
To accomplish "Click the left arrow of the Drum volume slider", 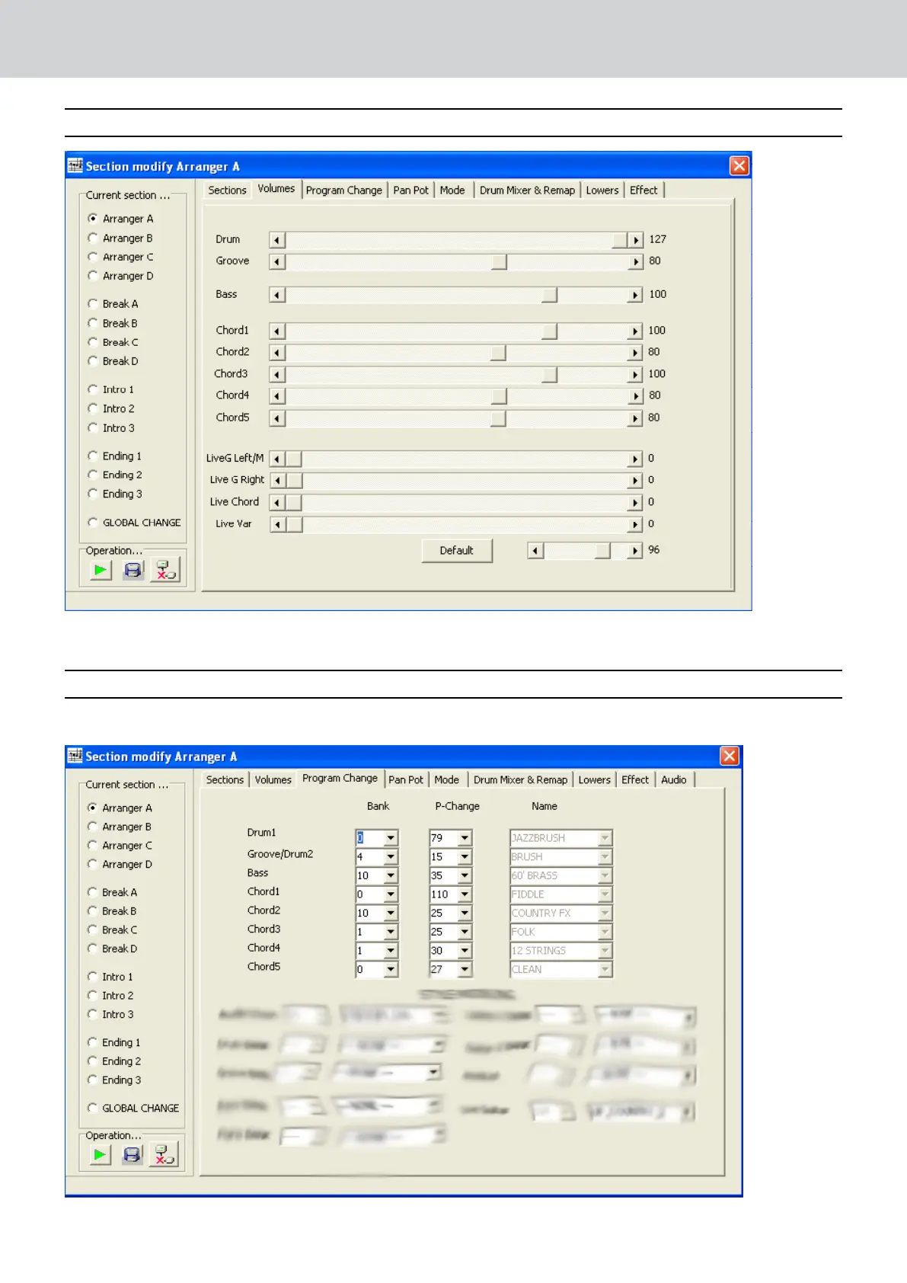I will pyautogui.click(x=277, y=240).
